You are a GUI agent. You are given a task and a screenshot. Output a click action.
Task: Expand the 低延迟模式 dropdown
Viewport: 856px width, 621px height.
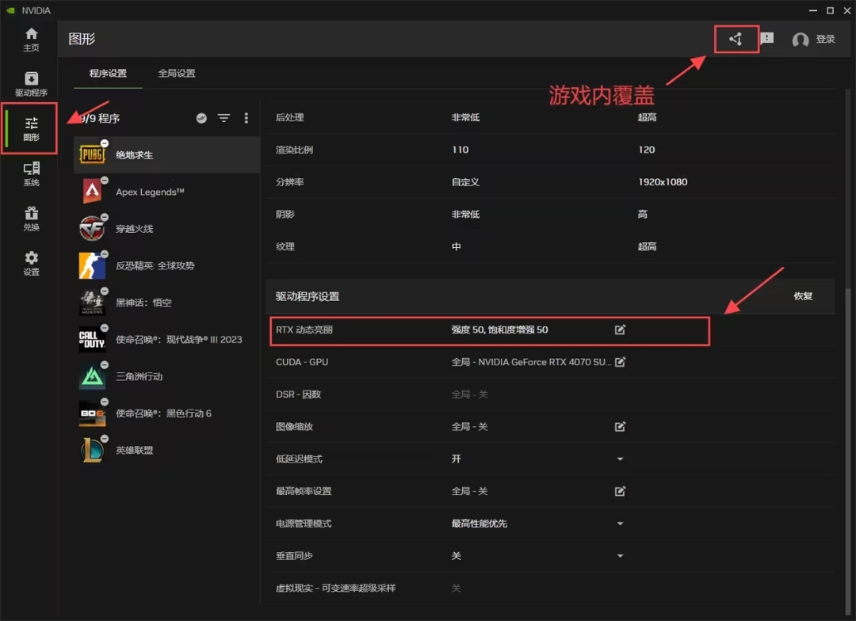[x=620, y=459]
